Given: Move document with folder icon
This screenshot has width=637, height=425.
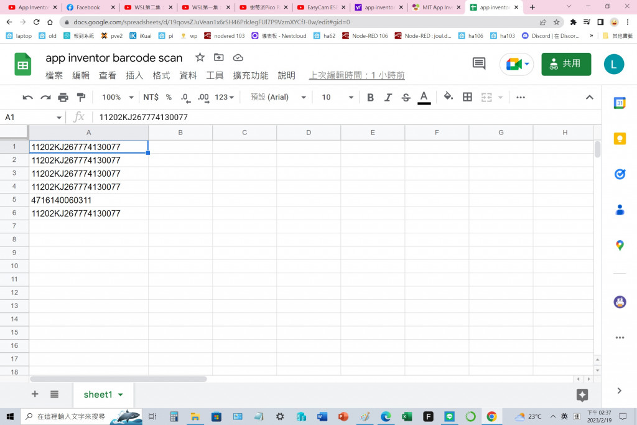Looking at the screenshot, I should click(218, 58).
